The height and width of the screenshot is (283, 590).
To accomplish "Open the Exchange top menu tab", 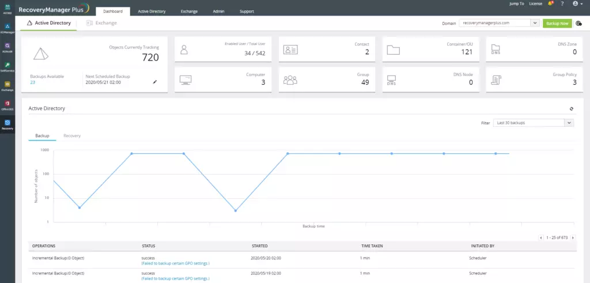I will [189, 12].
